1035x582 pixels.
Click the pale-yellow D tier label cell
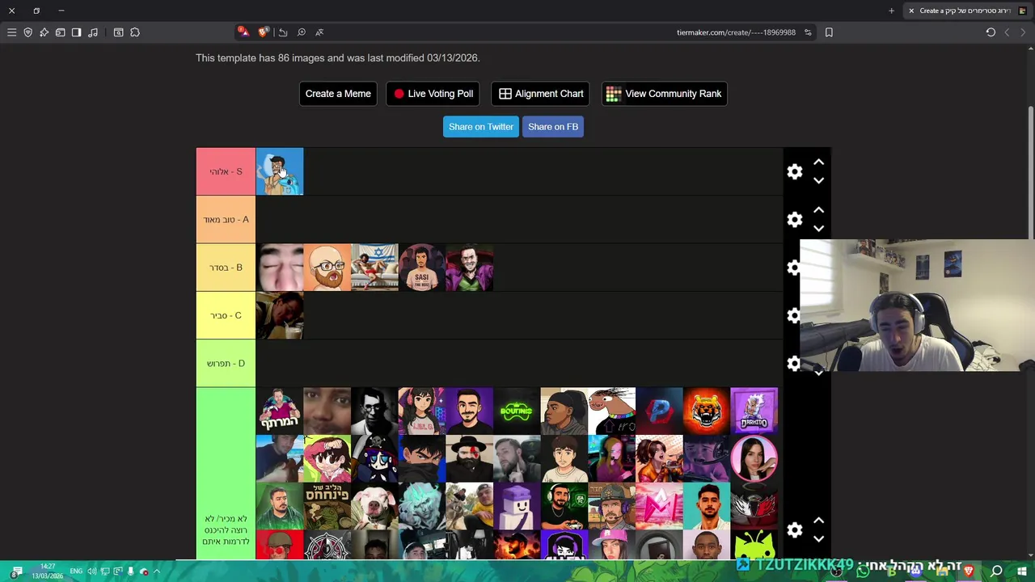(226, 363)
